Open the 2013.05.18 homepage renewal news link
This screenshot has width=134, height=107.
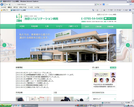pos(34,73)
